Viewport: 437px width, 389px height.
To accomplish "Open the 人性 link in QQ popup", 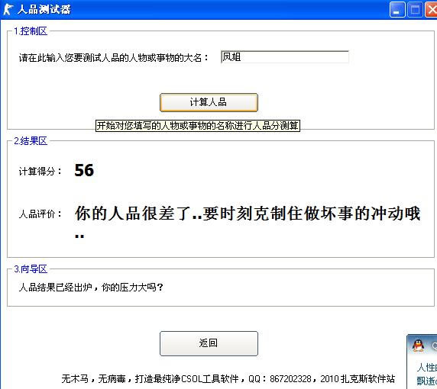I will [427, 368].
